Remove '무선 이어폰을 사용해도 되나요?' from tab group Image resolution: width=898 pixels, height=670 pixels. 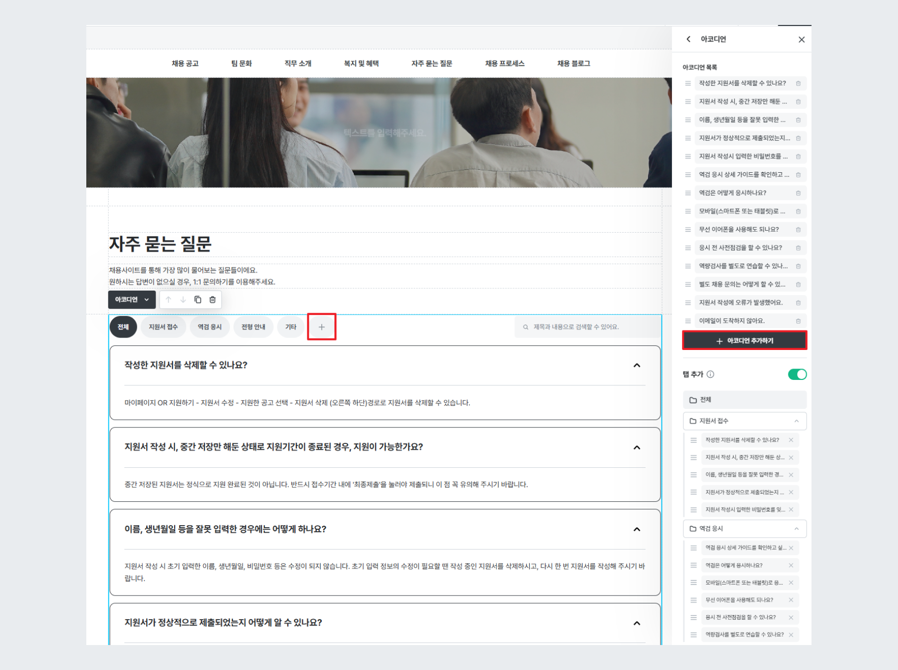(x=791, y=600)
